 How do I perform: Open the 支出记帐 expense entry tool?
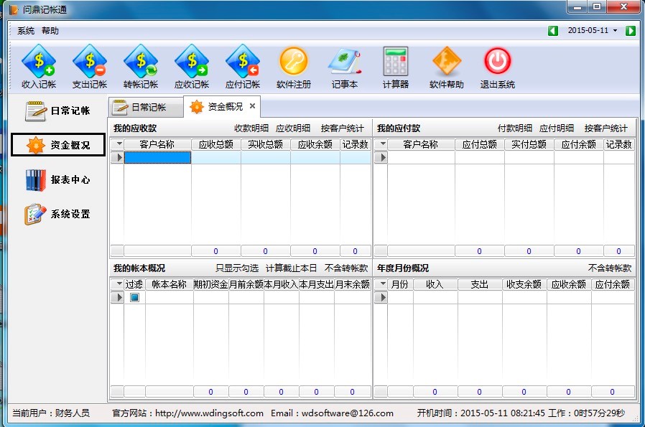pos(90,67)
